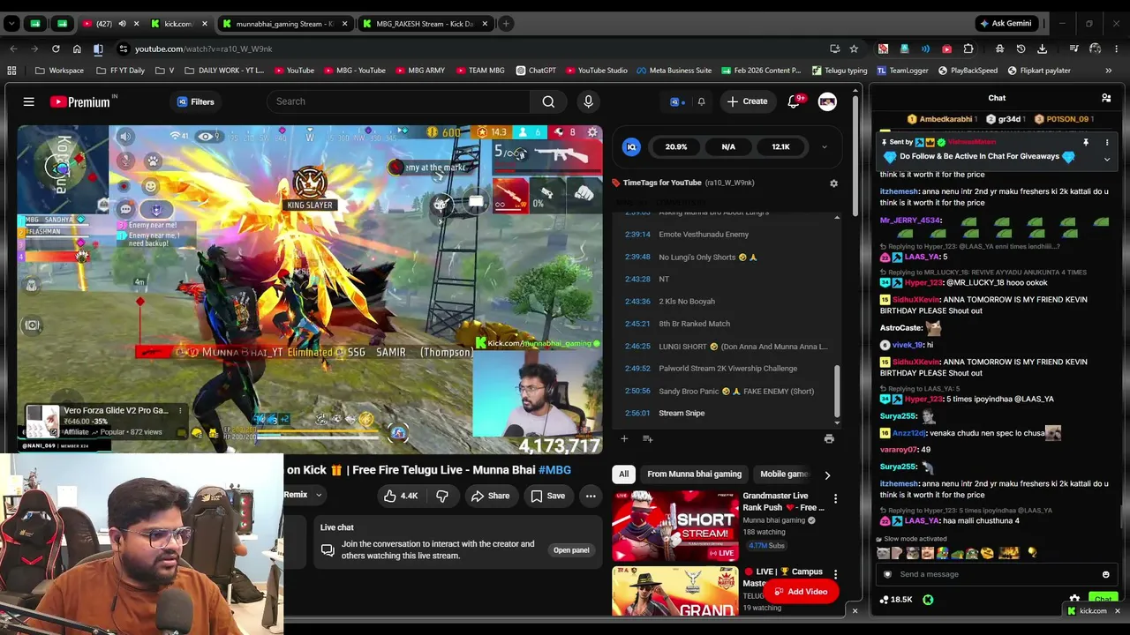Screen dimensions: 1130x635
Task: Toggle the bell next to the IQ indicator
Action: click(701, 102)
